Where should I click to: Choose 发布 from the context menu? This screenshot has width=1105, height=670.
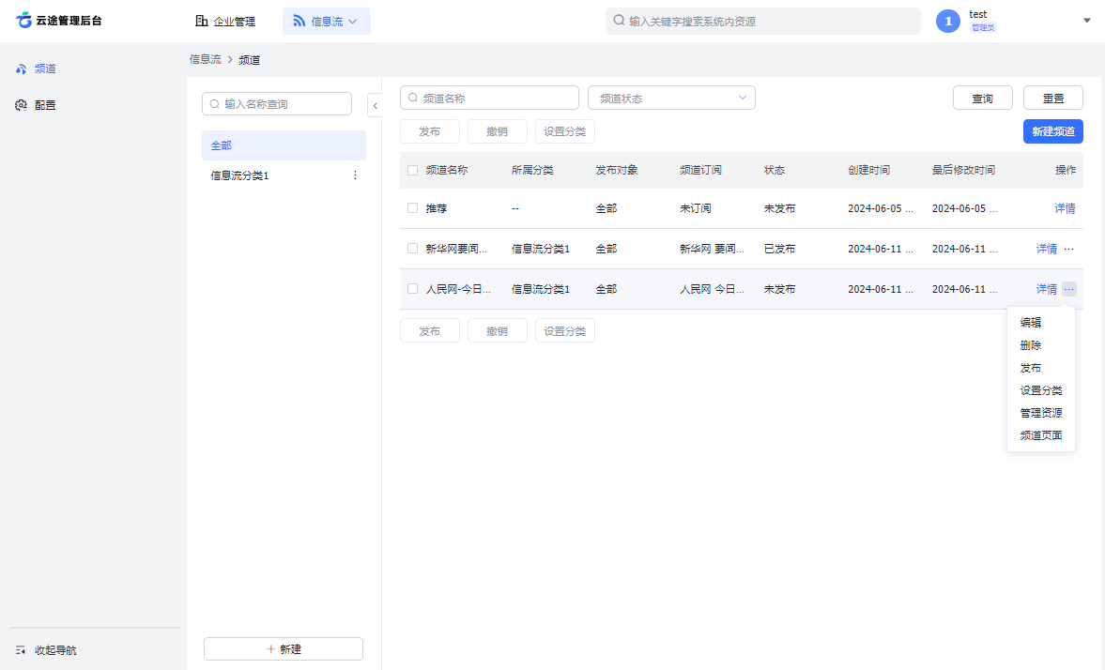[x=1030, y=368]
